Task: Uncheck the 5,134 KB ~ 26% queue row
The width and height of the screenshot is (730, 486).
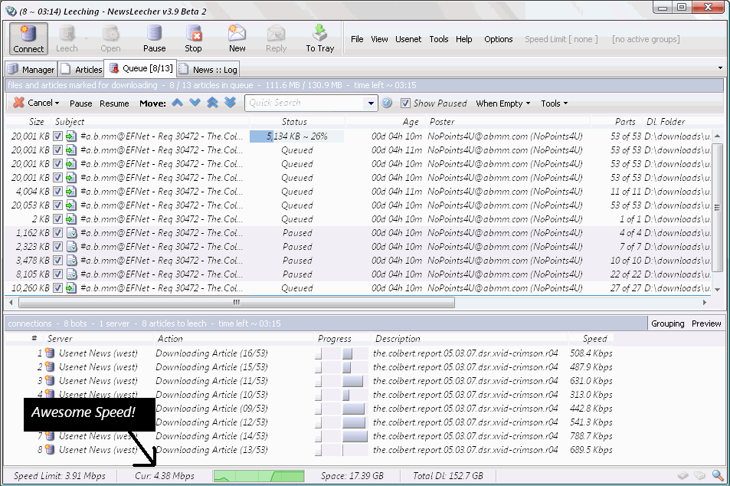Action: pos(57,136)
